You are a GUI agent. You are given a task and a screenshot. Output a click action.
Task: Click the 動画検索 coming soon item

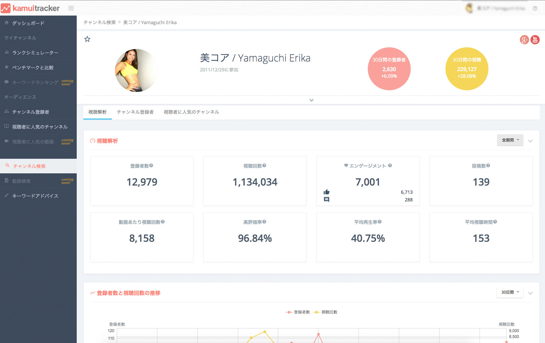coord(38,181)
